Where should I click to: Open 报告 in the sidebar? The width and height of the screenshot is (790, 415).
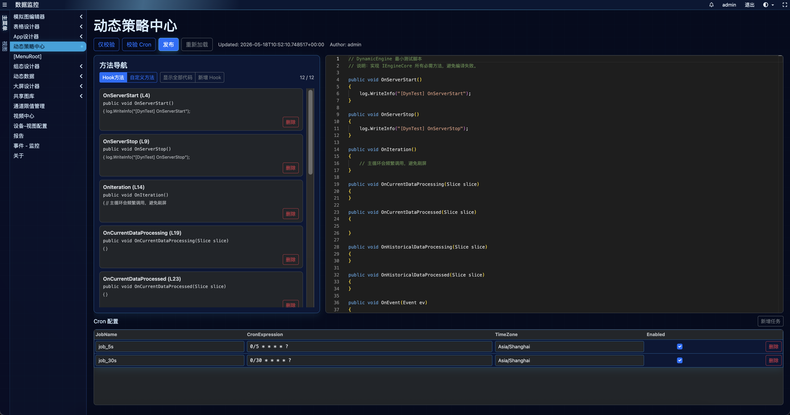(48, 136)
